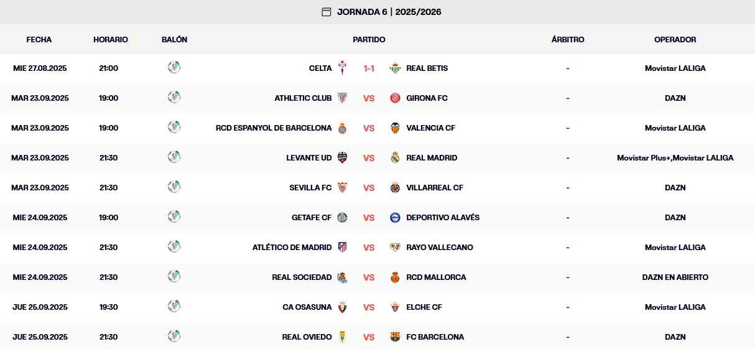Click the calendar icon beside Jornada 6

point(327,12)
